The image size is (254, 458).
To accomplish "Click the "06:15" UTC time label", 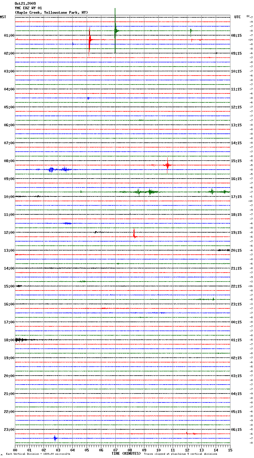I will point(236,430).
